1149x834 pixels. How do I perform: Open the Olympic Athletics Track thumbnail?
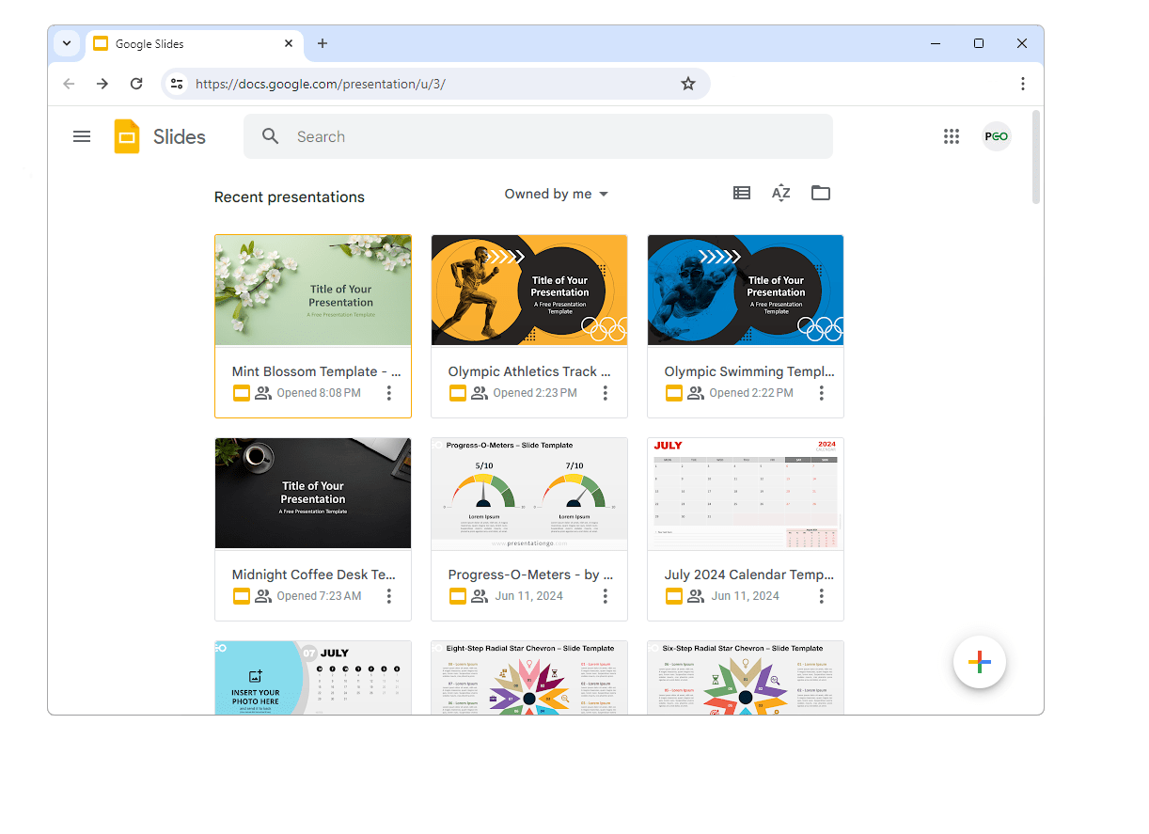click(529, 291)
